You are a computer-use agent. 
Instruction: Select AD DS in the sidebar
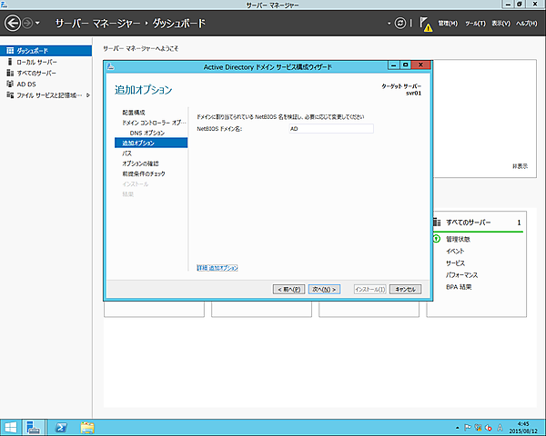coord(26,84)
